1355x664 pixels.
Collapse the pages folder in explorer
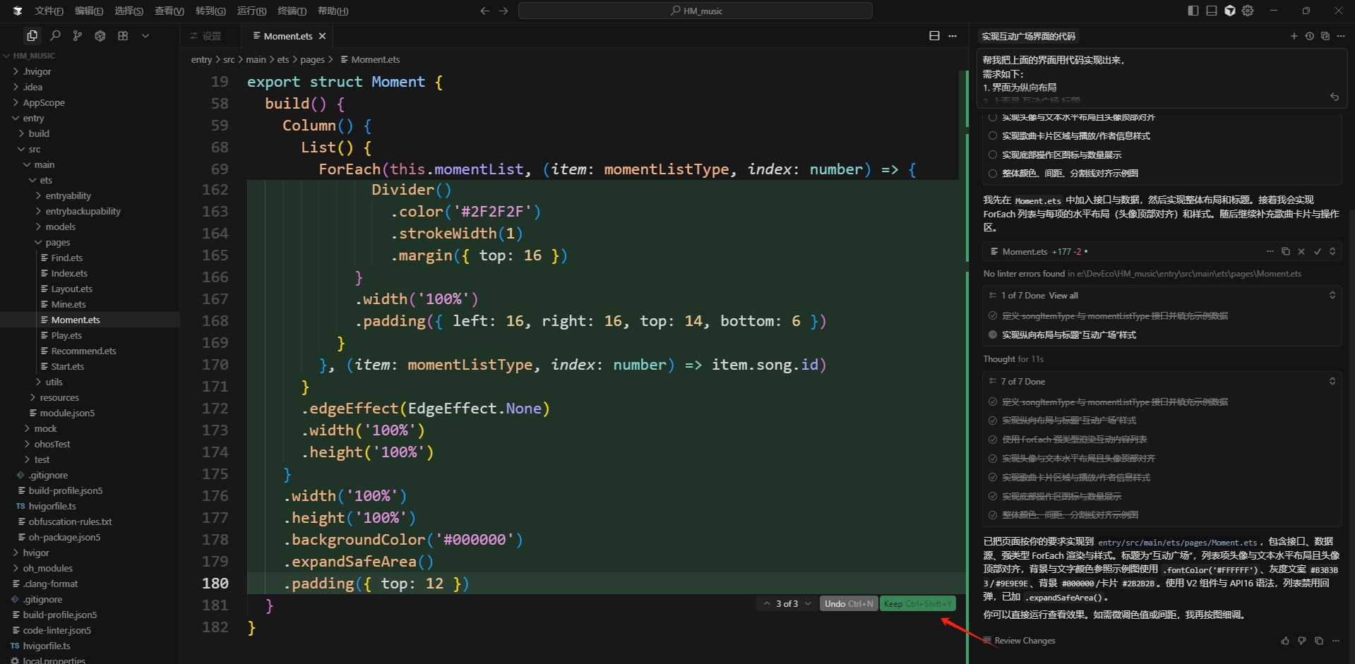click(x=57, y=242)
